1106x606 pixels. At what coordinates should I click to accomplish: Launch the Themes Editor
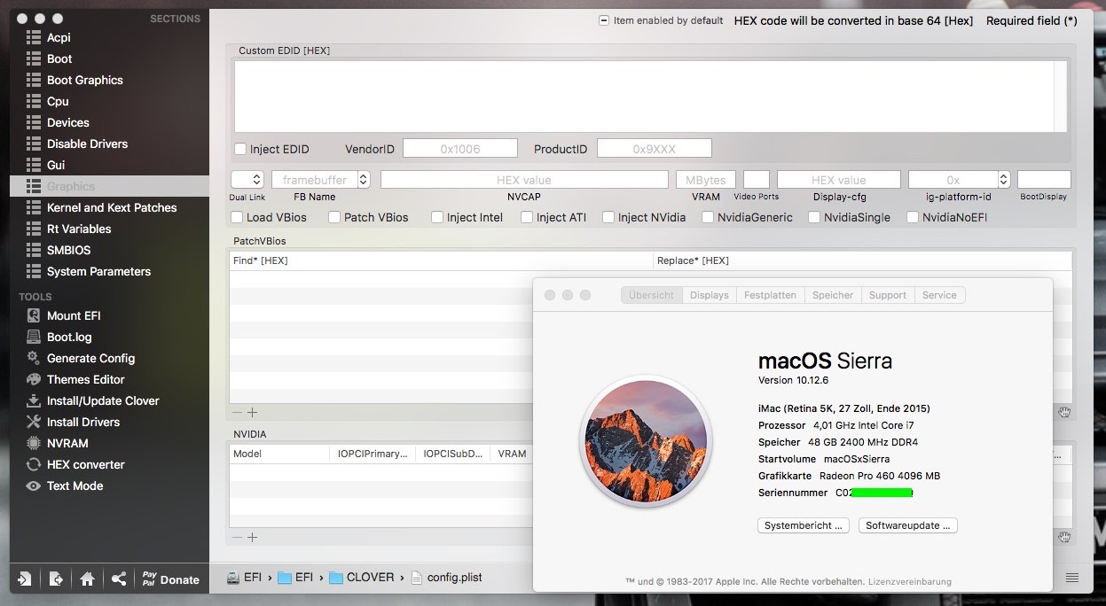85,379
